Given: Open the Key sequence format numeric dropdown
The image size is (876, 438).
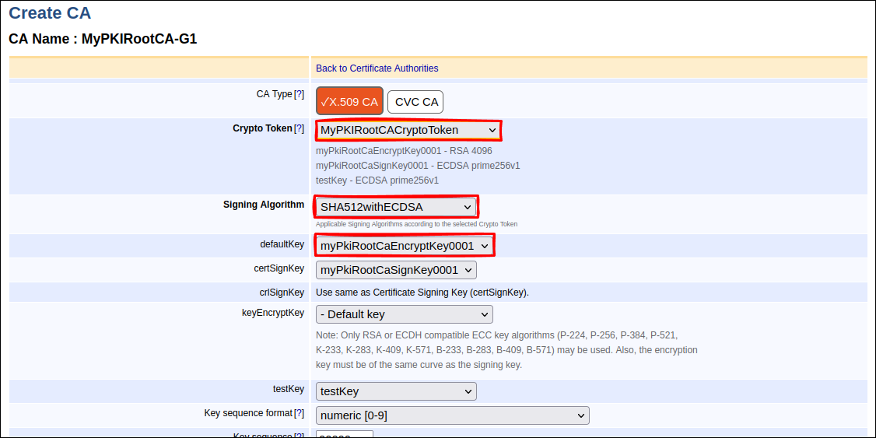Looking at the screenshot, I should point(452,415).
